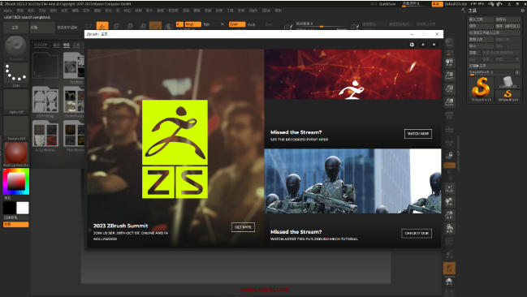Open home page settings gear

[x=412, y=45]
